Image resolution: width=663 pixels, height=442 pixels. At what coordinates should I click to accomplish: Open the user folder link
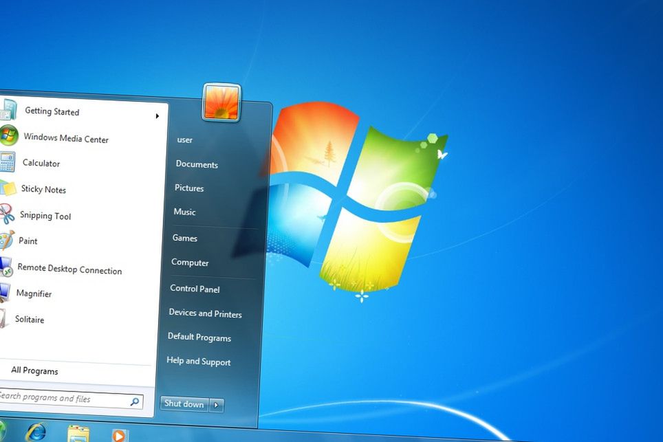pos(185,140)
